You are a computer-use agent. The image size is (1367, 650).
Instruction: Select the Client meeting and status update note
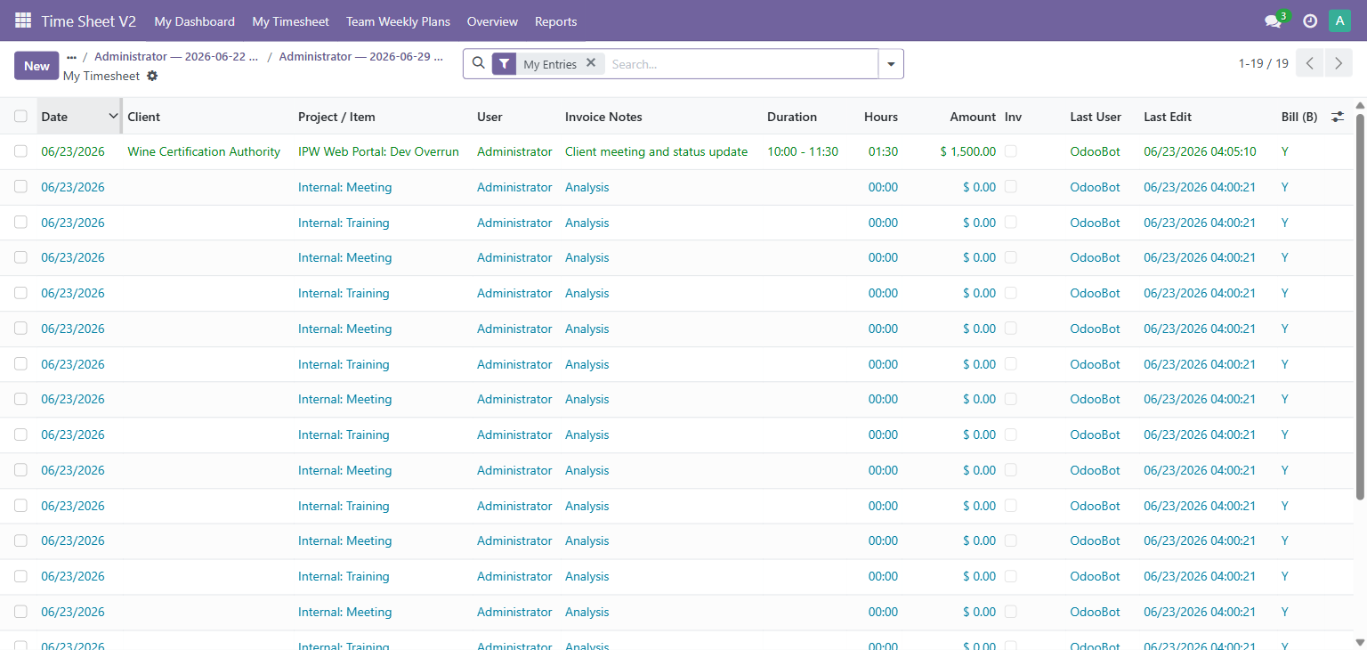point(656,151)
